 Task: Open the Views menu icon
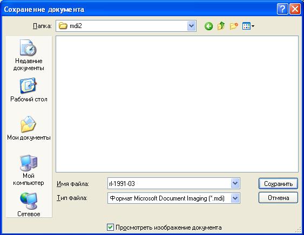248,26
